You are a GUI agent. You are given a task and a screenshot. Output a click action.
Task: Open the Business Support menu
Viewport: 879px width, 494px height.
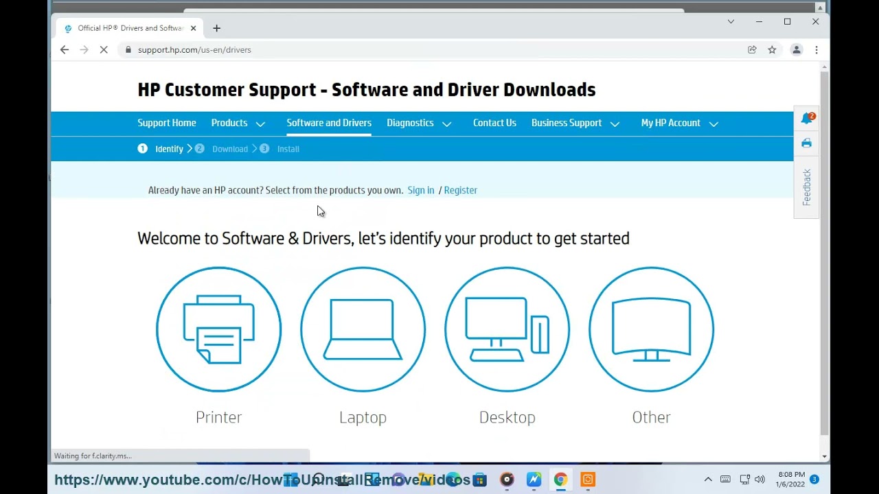(x=567, y=123)
